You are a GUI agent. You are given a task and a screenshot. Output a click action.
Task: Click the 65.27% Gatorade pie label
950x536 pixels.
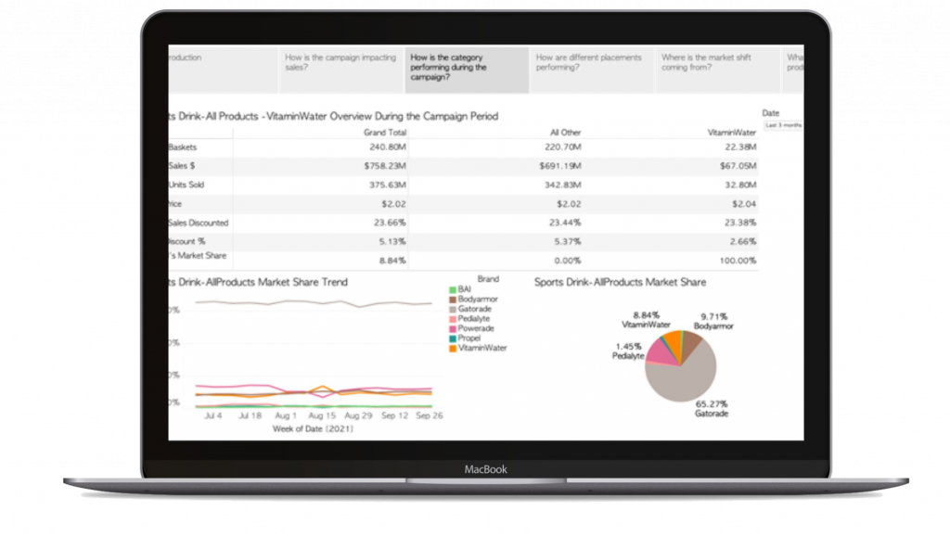pyautogui.click(x=712, y=409)
